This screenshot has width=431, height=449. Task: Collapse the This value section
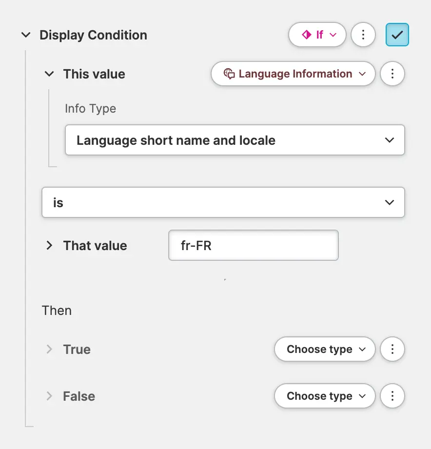point(49,74)
